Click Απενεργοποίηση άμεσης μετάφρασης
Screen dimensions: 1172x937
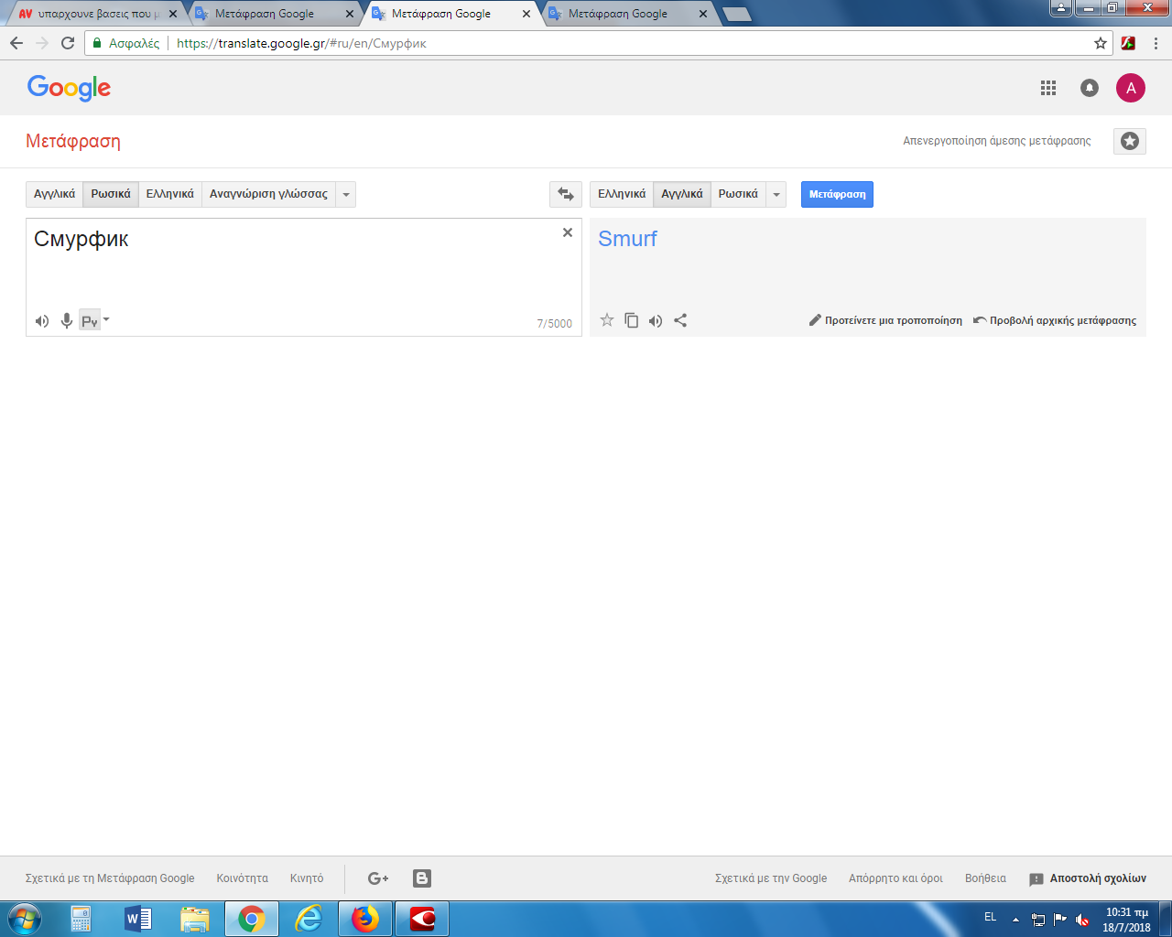[997, 141]
